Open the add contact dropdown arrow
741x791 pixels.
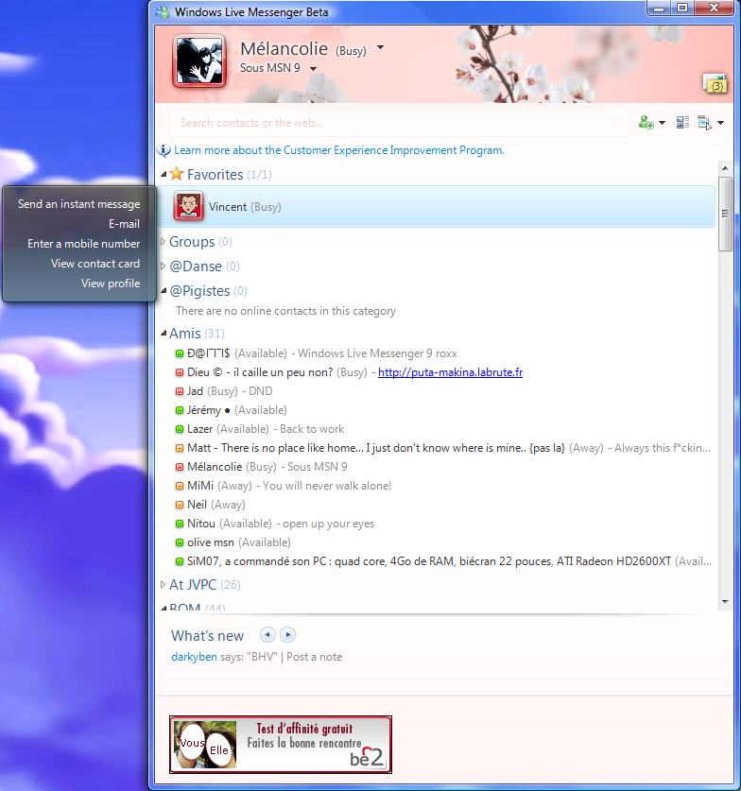(x=662, y=123)
